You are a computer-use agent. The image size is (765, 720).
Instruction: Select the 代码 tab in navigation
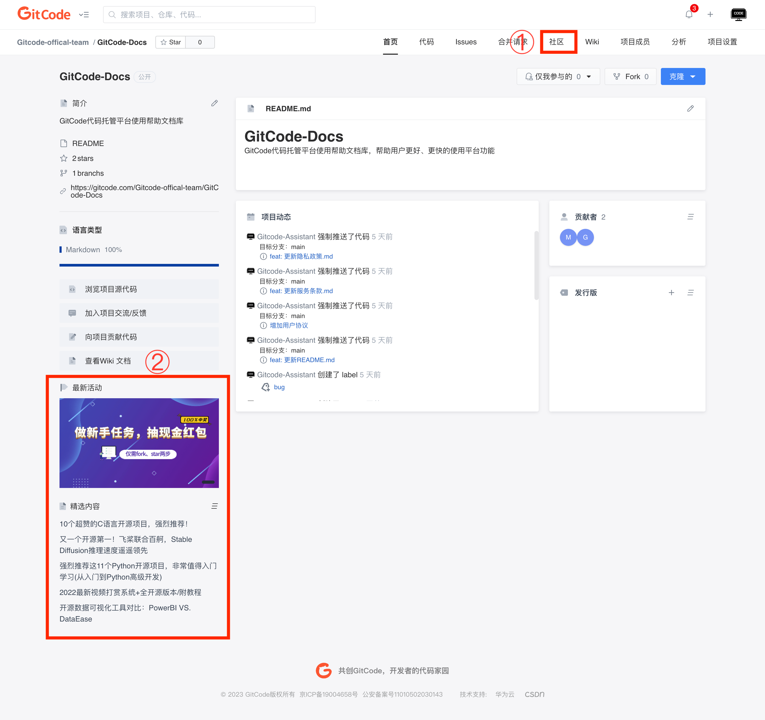[427, 42]
